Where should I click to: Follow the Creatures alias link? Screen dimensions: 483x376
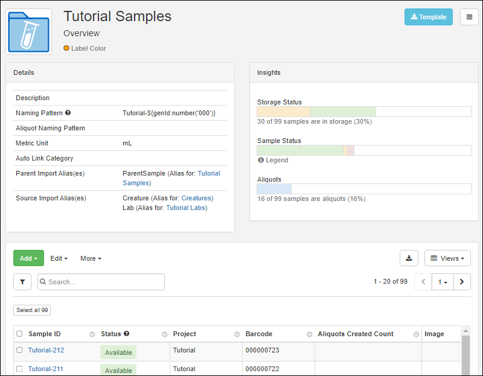click(x=197, y=198)
